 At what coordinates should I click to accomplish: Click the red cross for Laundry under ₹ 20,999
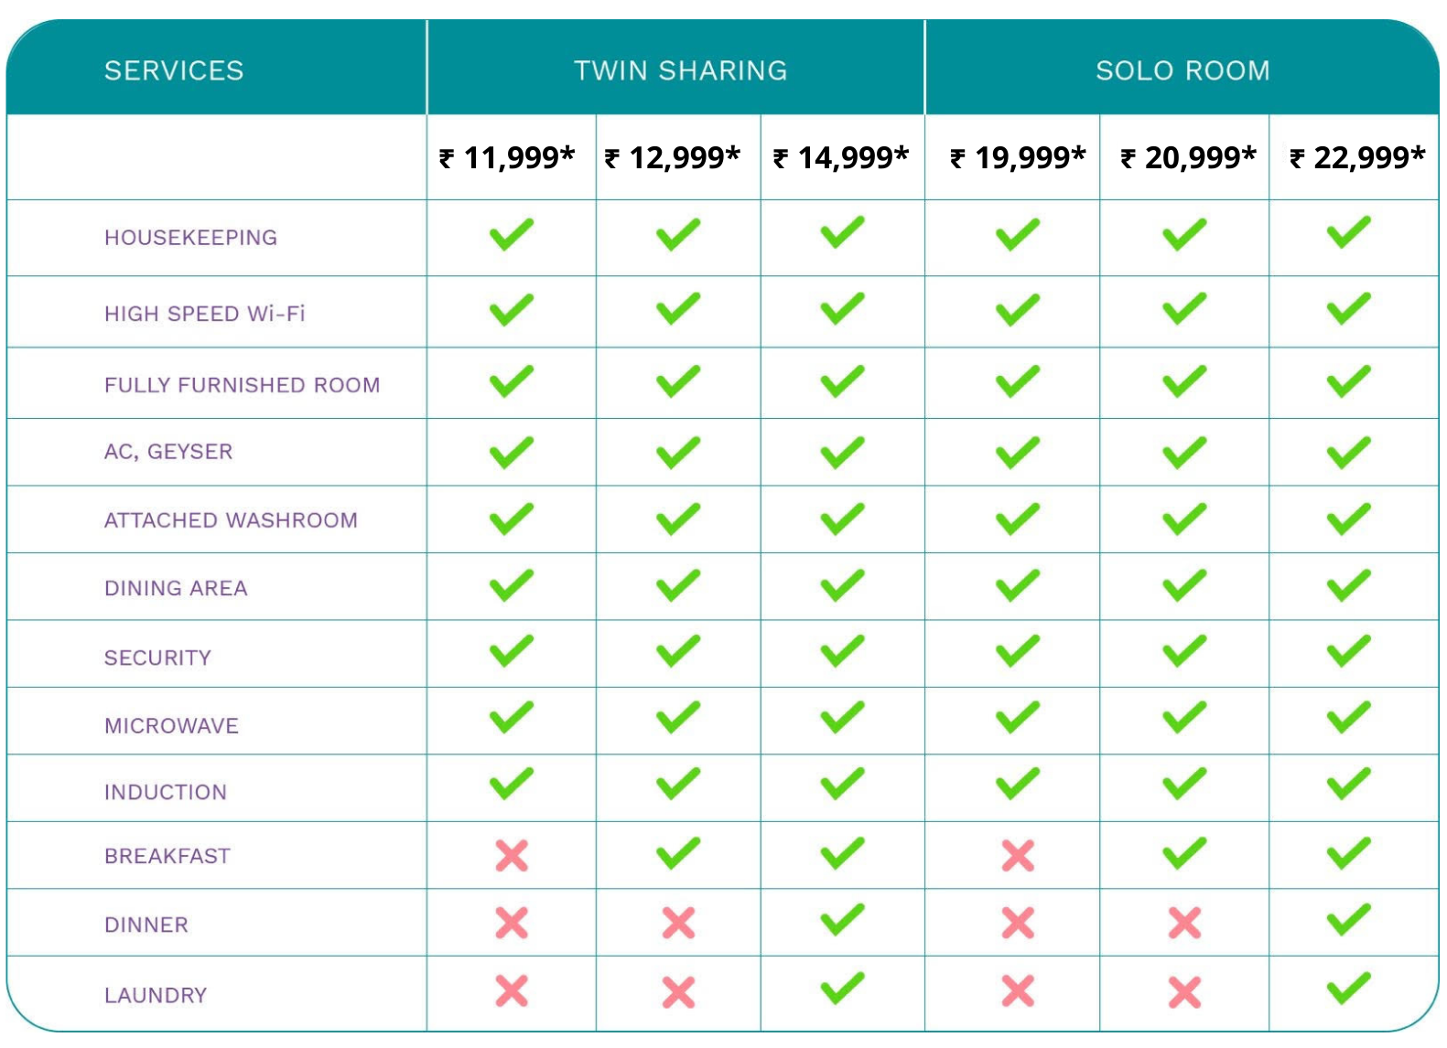click(1184, 992)
